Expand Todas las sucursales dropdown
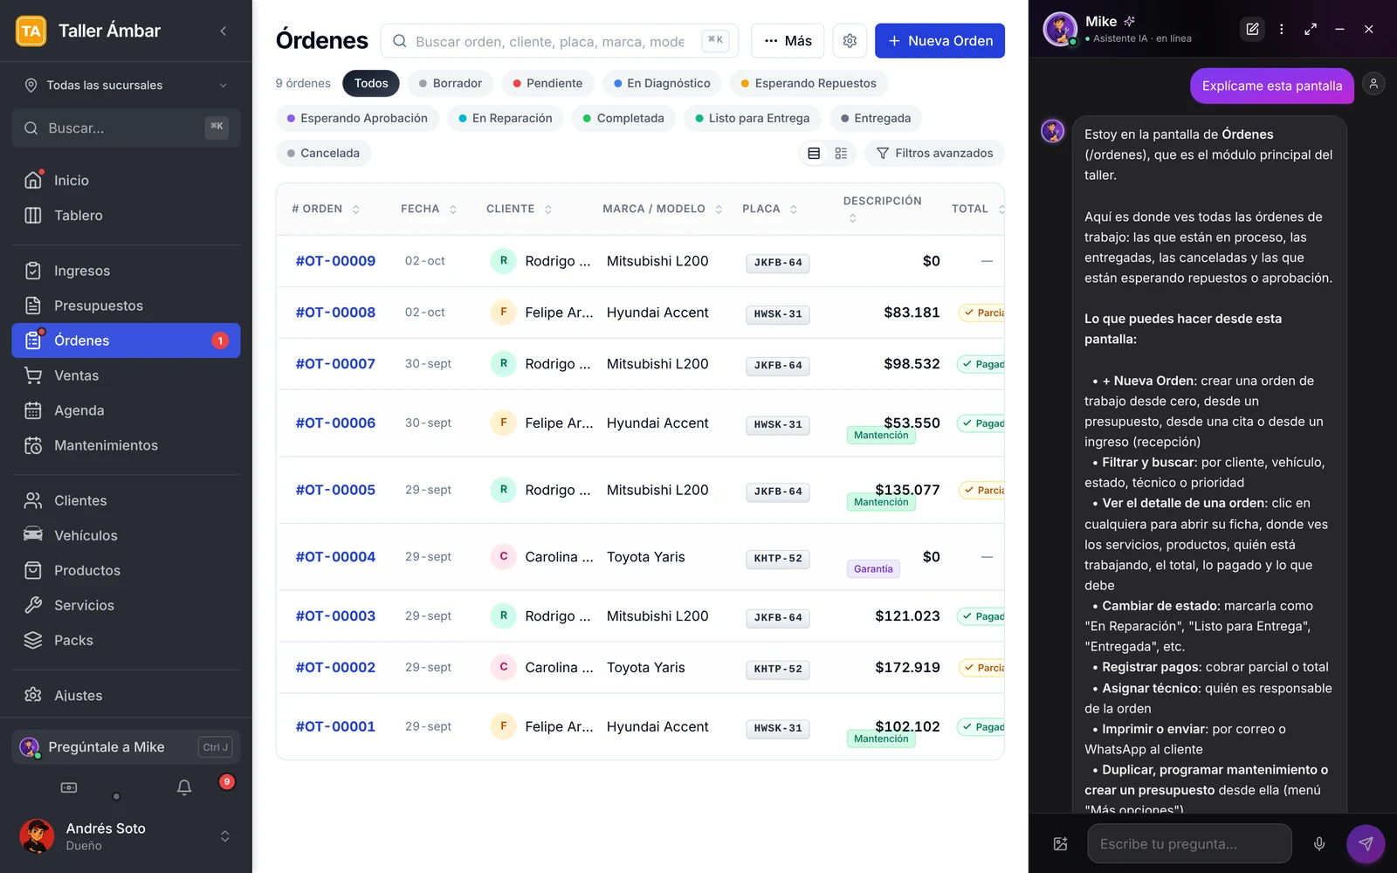 pyautogui.click(x=126, y=86)
